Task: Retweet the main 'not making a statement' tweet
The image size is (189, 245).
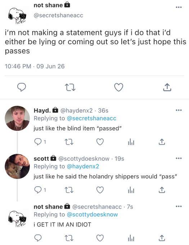Action: click(70, 87)
